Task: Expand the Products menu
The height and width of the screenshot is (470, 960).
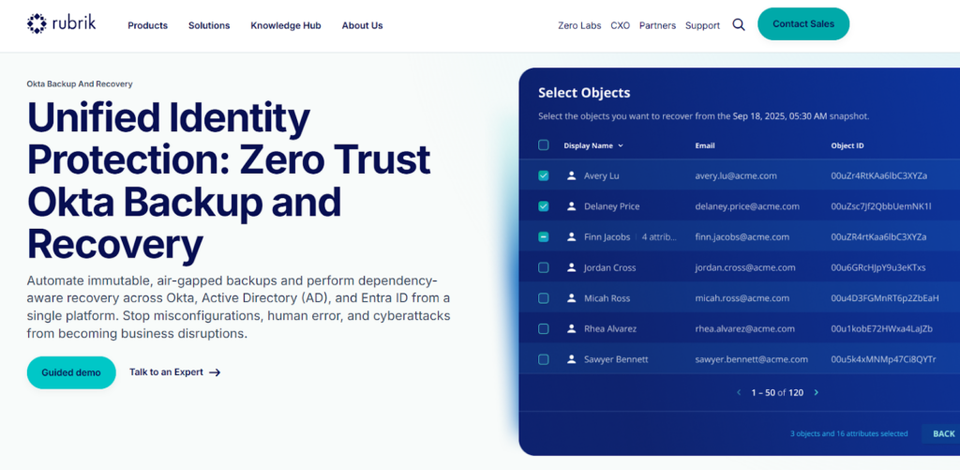Action: (147, 25)
